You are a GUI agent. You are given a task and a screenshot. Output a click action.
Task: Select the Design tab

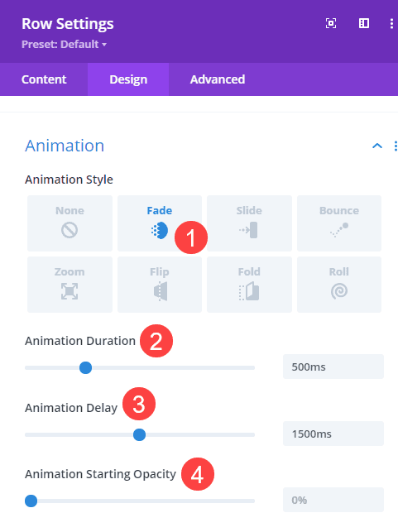pyautogui.click(x=128, y=79)
